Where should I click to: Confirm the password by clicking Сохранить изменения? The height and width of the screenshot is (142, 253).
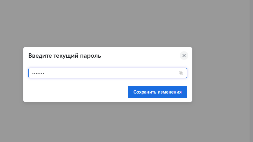tap(158, 92)
